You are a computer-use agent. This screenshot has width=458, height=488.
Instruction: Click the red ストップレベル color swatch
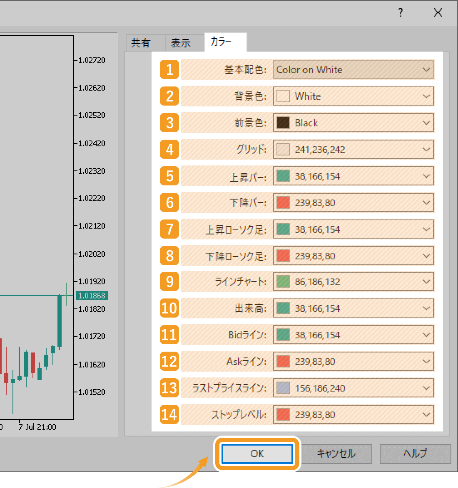(283, 414)
